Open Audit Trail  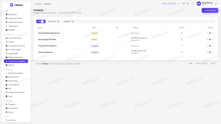(x=12, y=120)
